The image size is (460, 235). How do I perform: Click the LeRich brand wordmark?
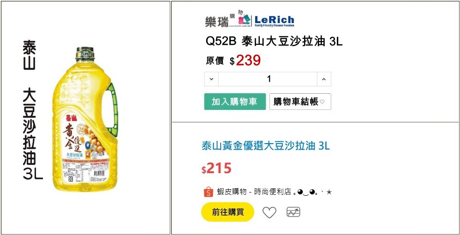[274, 20]
